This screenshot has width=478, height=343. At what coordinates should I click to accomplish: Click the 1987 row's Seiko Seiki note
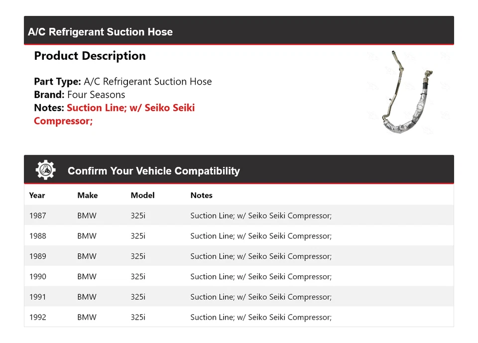coord(260,216)
